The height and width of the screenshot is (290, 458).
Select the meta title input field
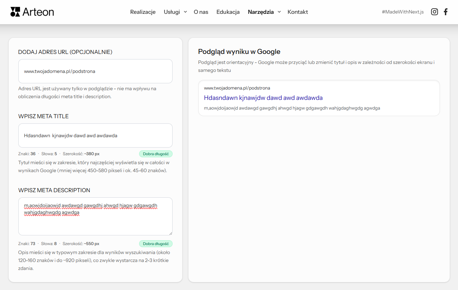click(95, 135)
